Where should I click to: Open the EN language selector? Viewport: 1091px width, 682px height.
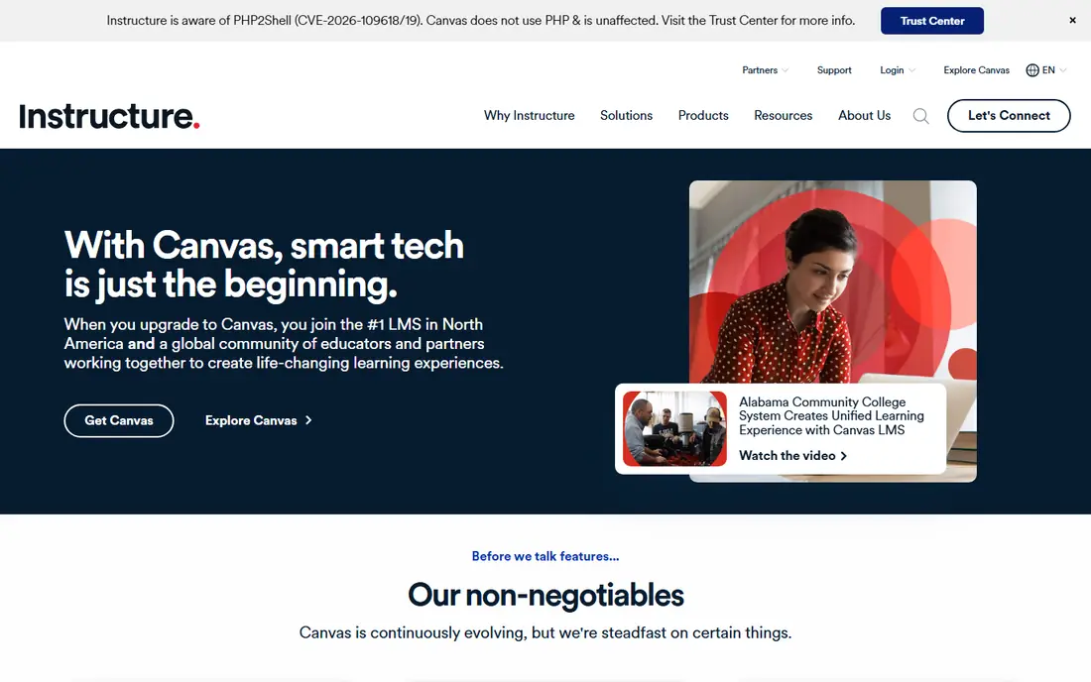[x=1046, y=70]
